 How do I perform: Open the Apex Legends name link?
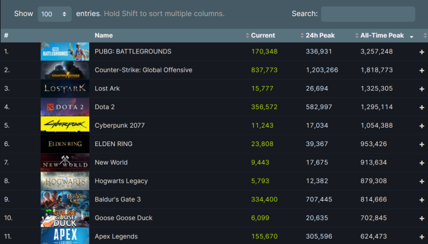[116, 237]
